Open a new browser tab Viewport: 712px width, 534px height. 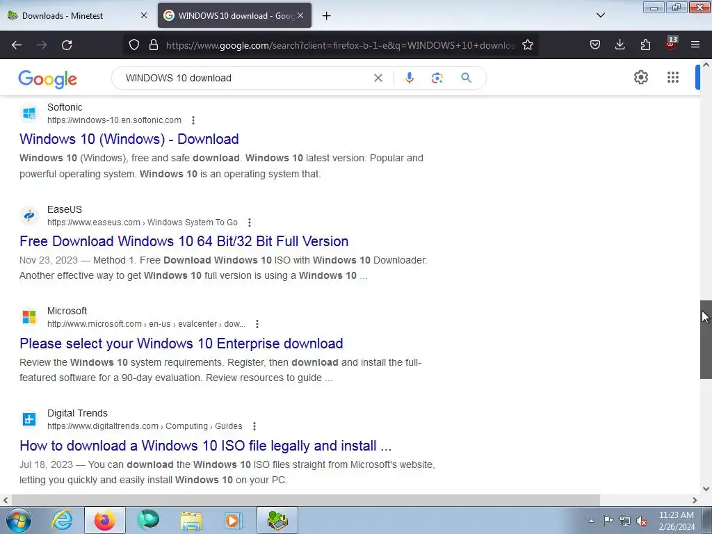point(327,16)
